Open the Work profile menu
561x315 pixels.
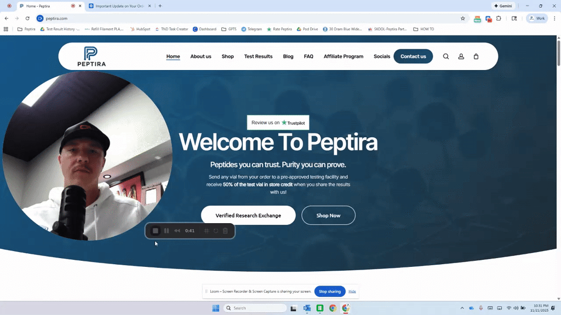536,18
